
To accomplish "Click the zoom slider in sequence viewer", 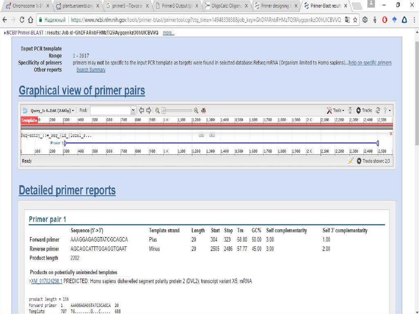I will (x=177, y=111).
